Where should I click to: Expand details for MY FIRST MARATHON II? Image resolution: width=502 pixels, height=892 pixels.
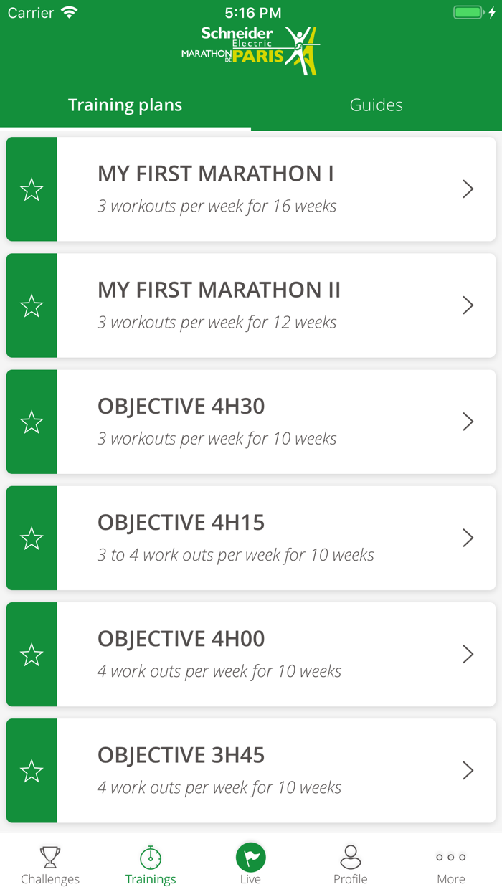[468, 305]
